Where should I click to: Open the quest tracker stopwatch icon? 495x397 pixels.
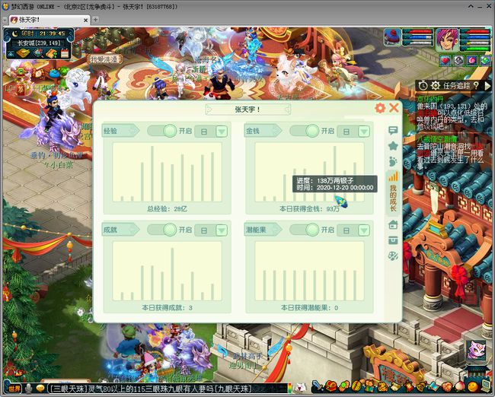(x=423, y=85)
